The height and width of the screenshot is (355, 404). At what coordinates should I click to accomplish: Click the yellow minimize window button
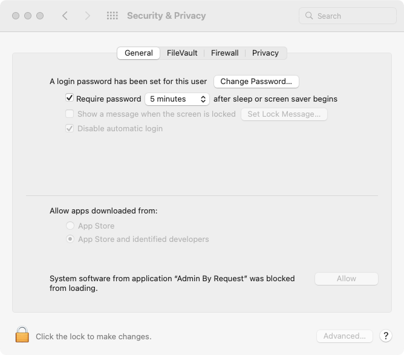click(x=28, y=16)
